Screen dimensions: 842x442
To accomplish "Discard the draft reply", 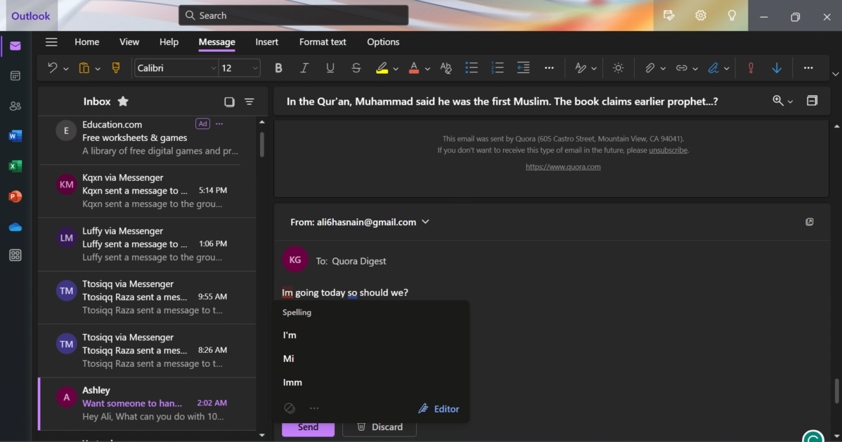I will [x=380, y=427].
